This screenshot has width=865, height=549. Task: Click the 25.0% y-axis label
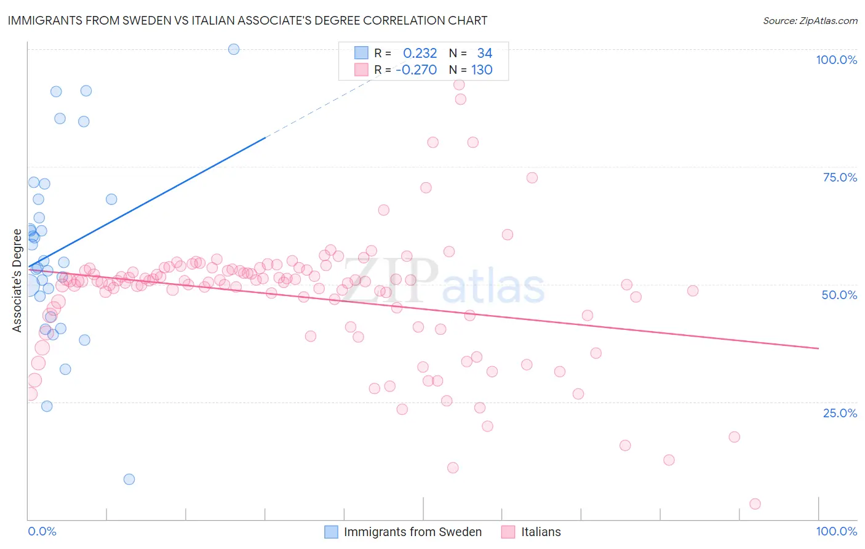pyautogui.click(x=840, y=413)
